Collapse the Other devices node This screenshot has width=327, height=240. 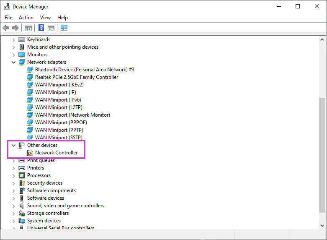[x=13, y=145]
